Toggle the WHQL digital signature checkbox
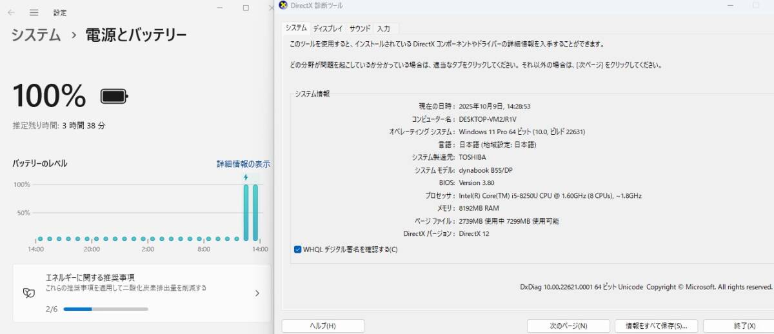This screenshot has height=334, width=774. pyautogui.click(x=297, y=250)
